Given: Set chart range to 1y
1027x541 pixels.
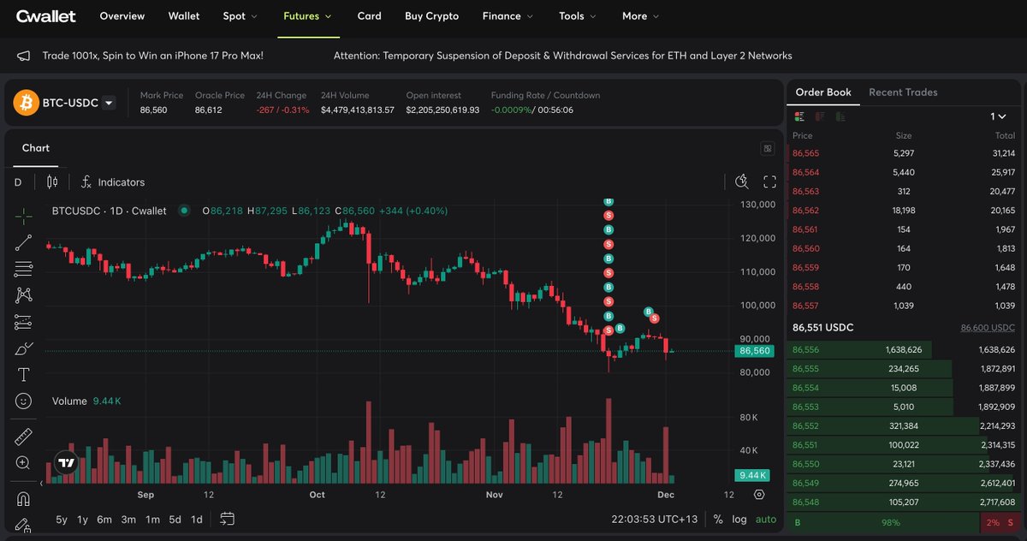Looking at the screenshot, I should (83, 520).
